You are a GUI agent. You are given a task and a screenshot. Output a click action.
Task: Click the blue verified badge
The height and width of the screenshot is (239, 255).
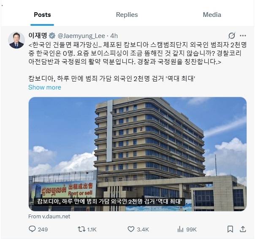point(52,35)
